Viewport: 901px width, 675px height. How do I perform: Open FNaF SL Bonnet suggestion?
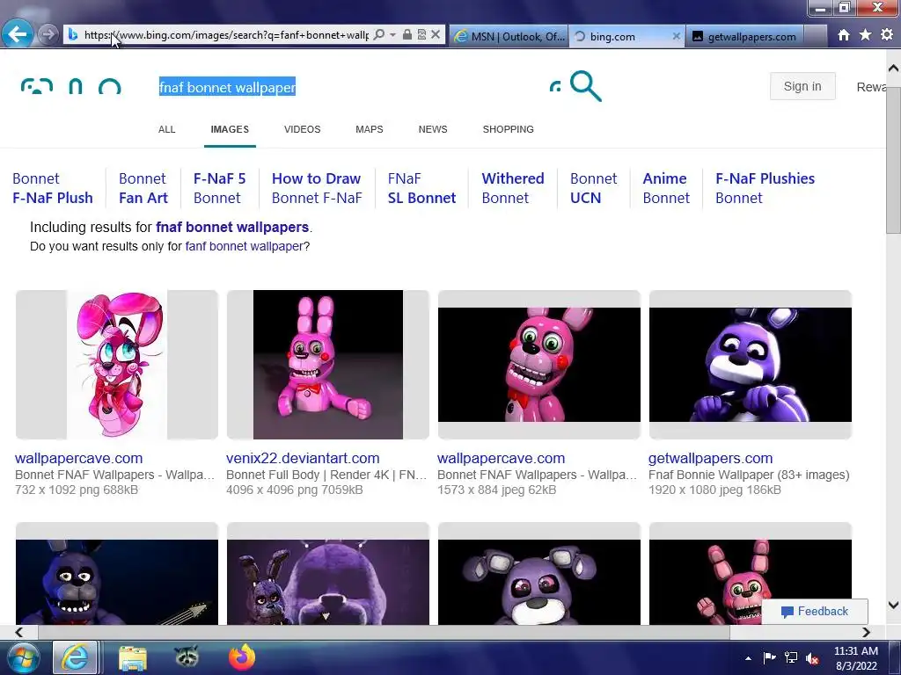421,188
